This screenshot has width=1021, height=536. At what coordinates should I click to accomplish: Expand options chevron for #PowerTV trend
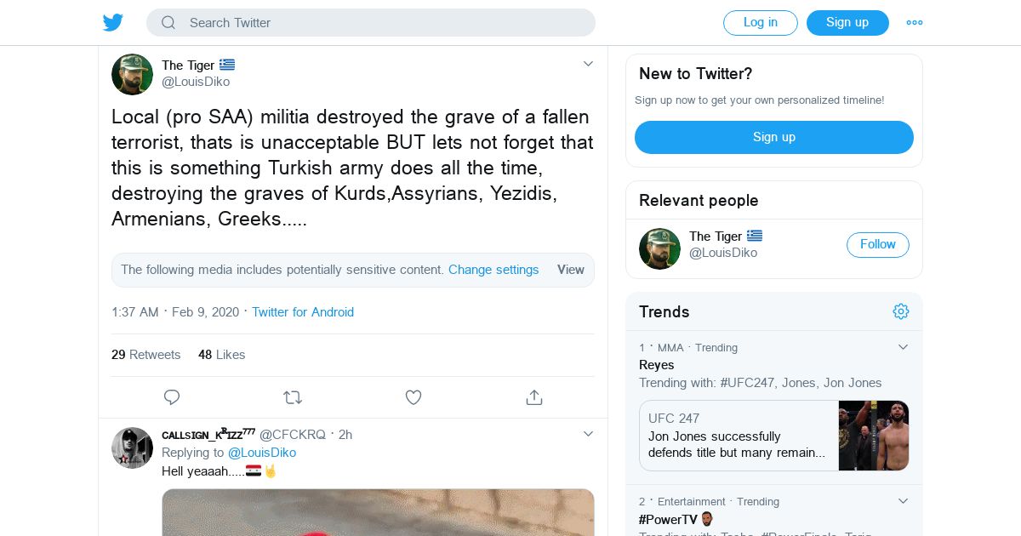[904, 501]
